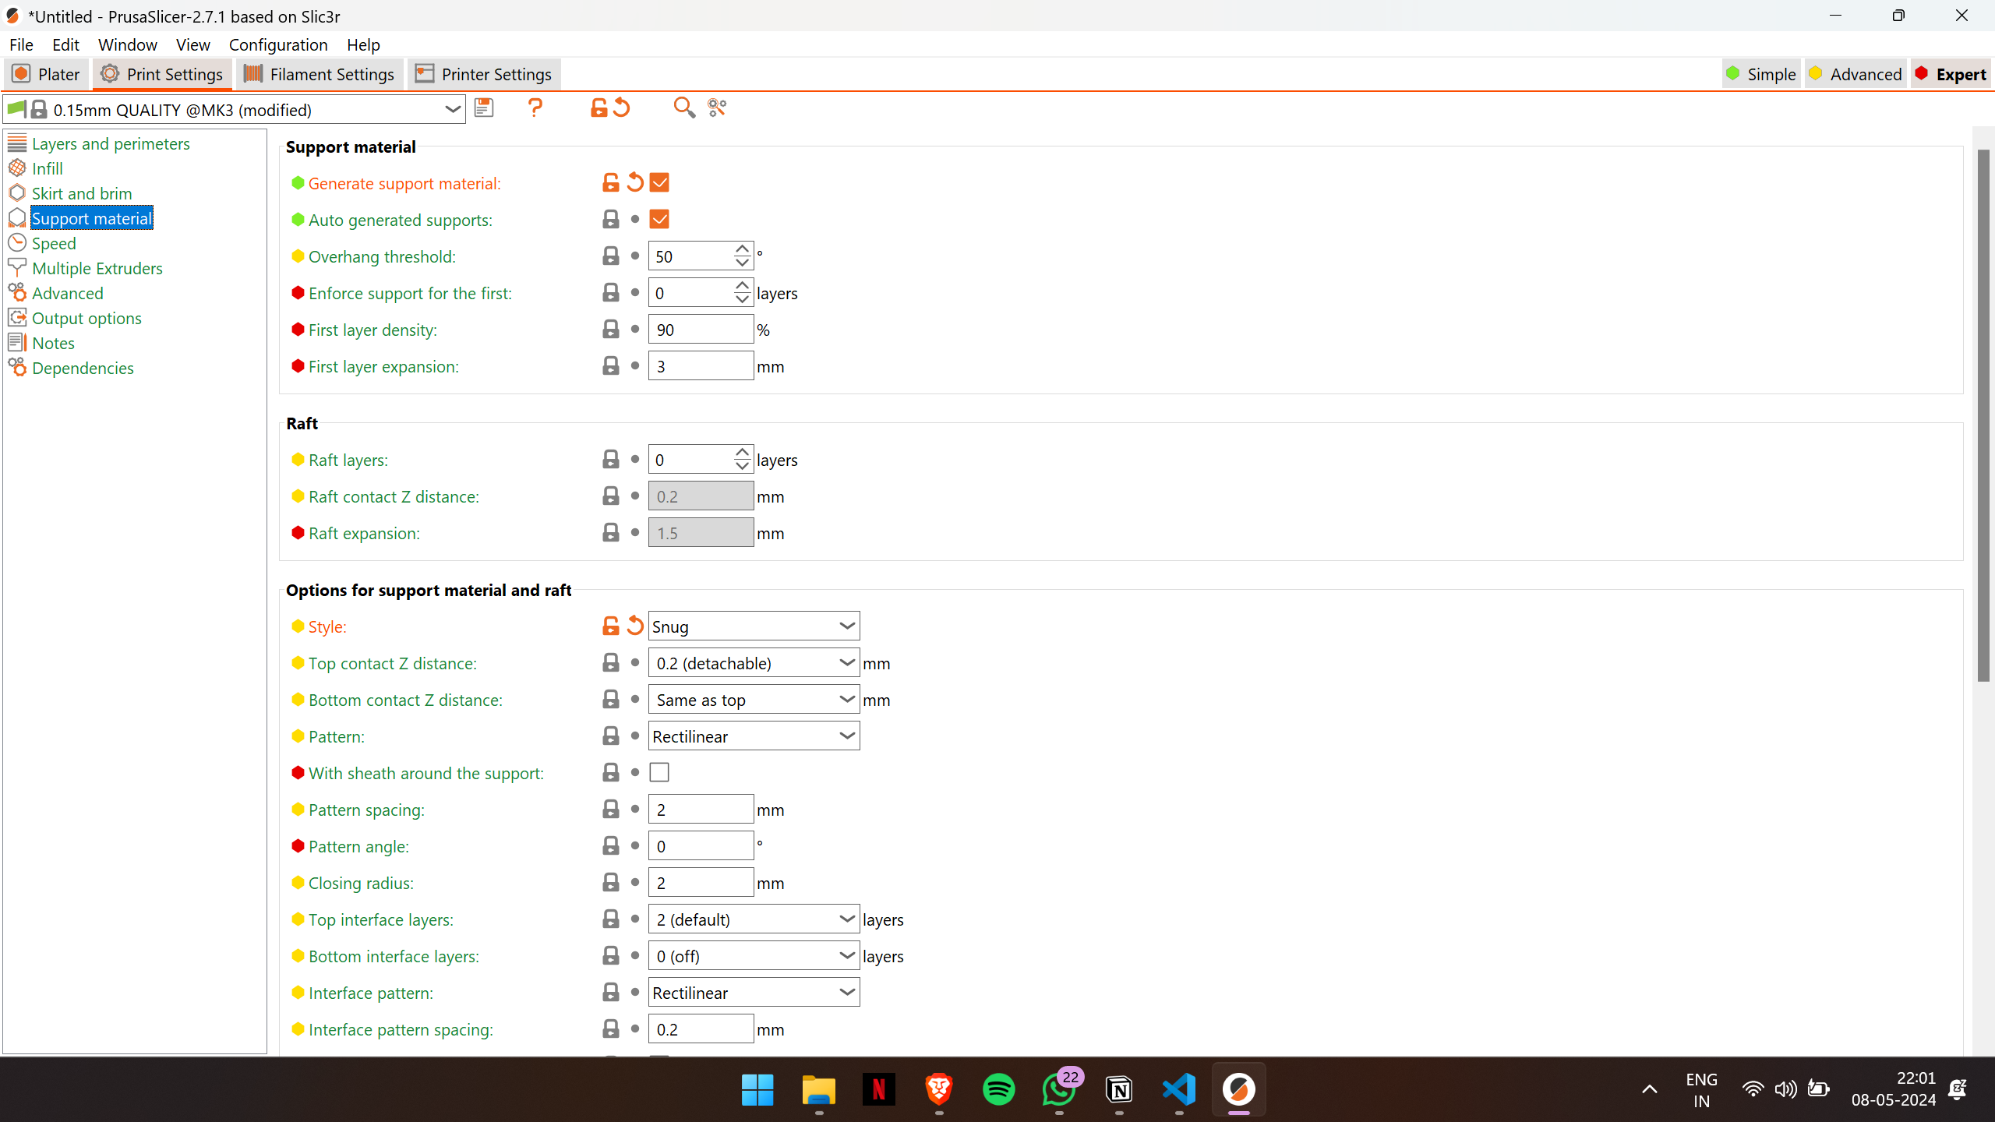Click the orange unlock icon for Generate support material
Image resolution: width=1995 pixels, height=1122 pixels.
(x=611, y=182)
